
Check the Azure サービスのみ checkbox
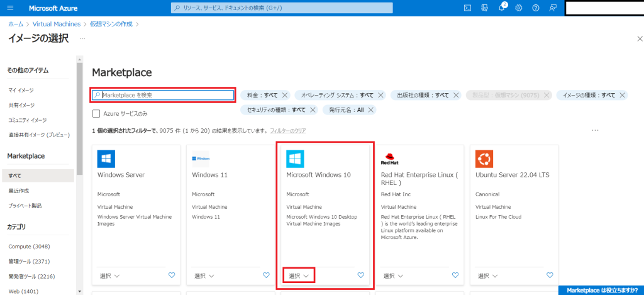pos(96,113)
